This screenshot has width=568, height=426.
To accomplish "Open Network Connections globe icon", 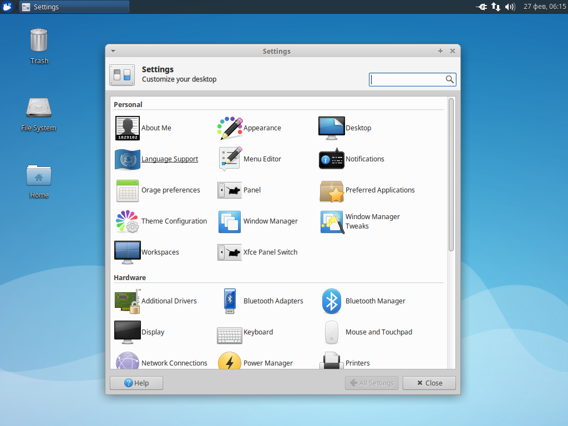I will tap(128, 361).
